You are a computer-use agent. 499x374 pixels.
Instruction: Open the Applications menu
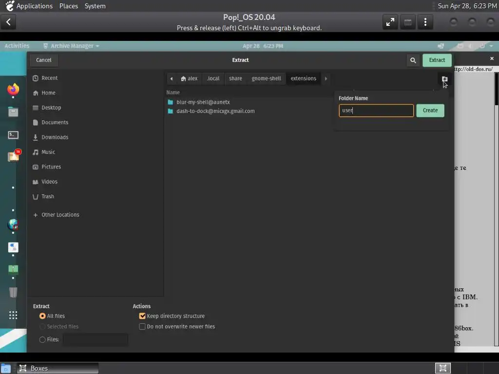click(35, 6)
